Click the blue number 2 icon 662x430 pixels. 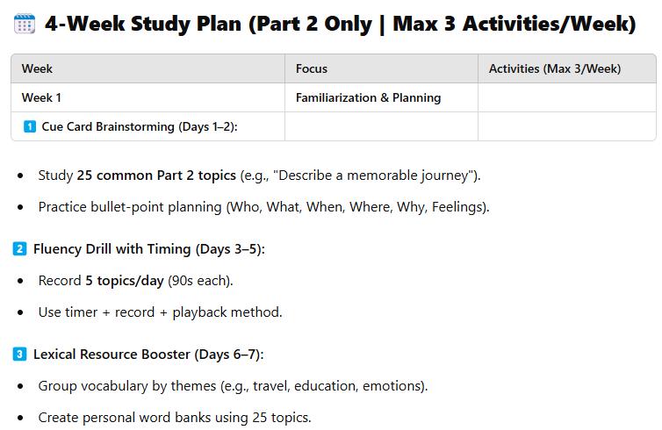point(19,248)
